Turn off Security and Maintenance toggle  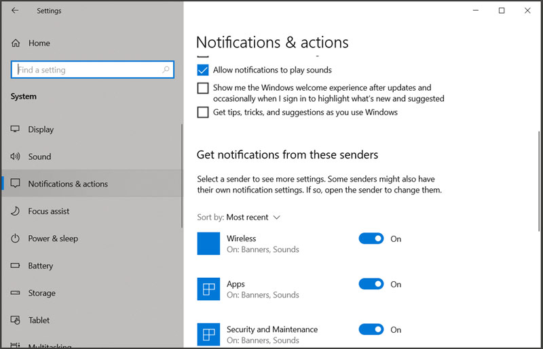(371, 329)
